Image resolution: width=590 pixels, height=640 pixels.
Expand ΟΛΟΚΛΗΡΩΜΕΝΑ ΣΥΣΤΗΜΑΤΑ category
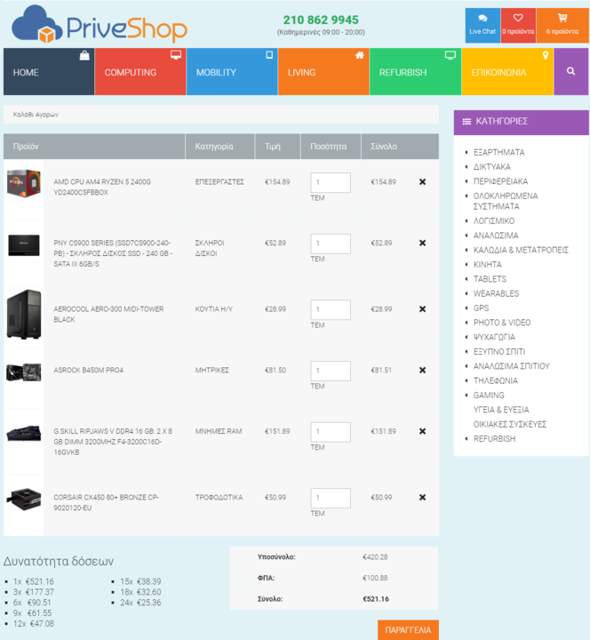click(x=505, y=201)
